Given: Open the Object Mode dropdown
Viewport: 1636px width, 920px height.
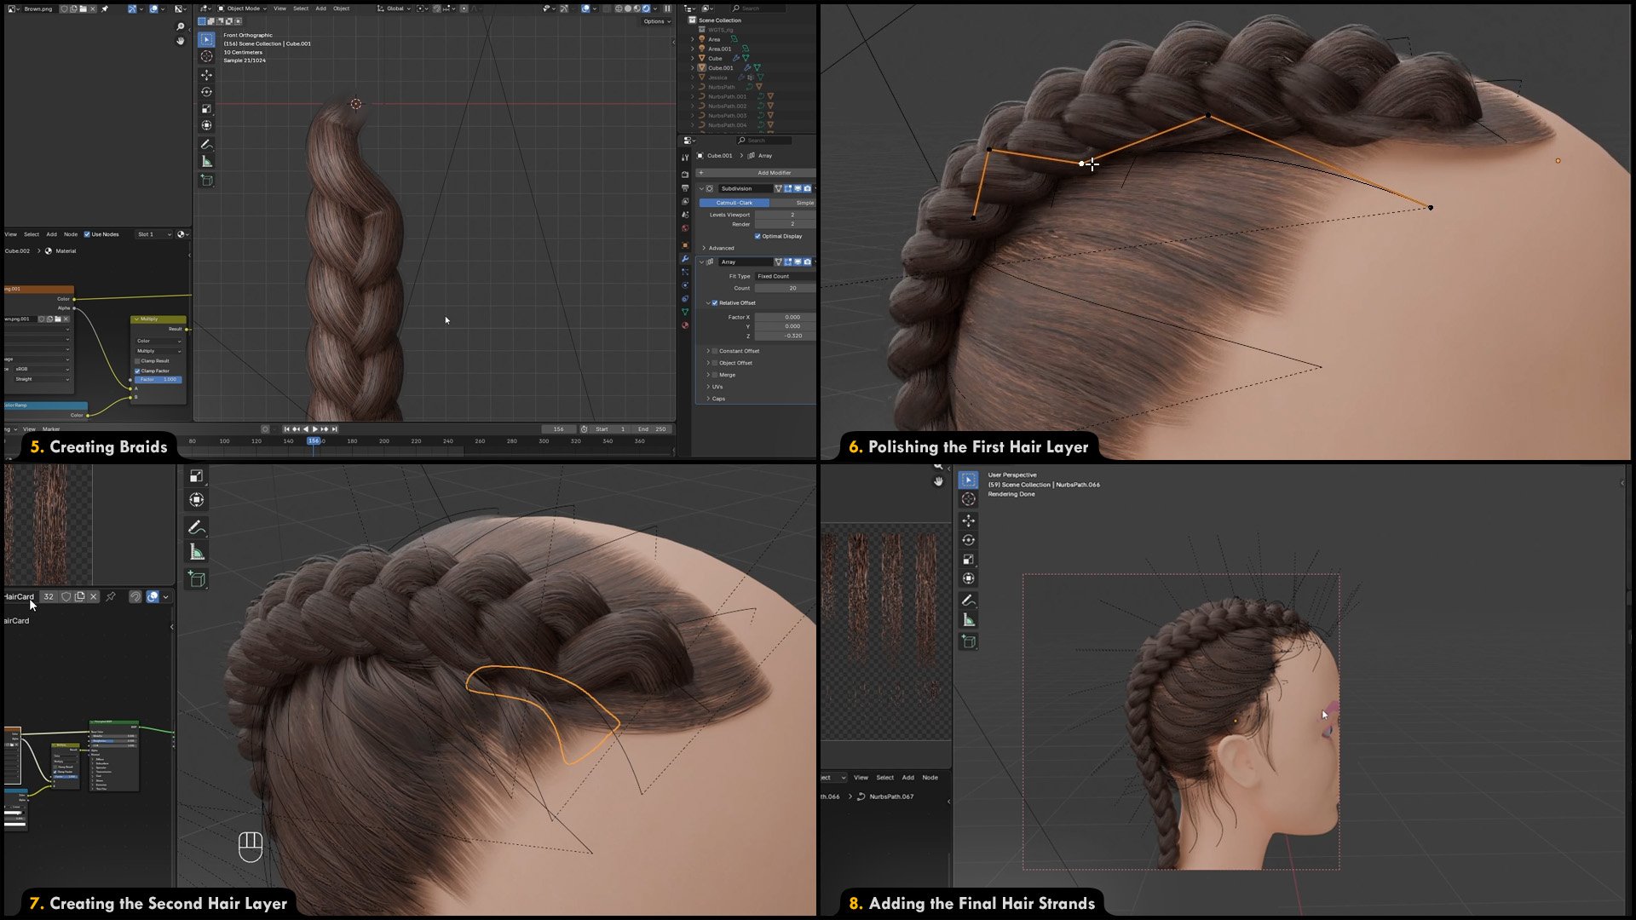Looking at the screenshot, I should click(242, 9).
